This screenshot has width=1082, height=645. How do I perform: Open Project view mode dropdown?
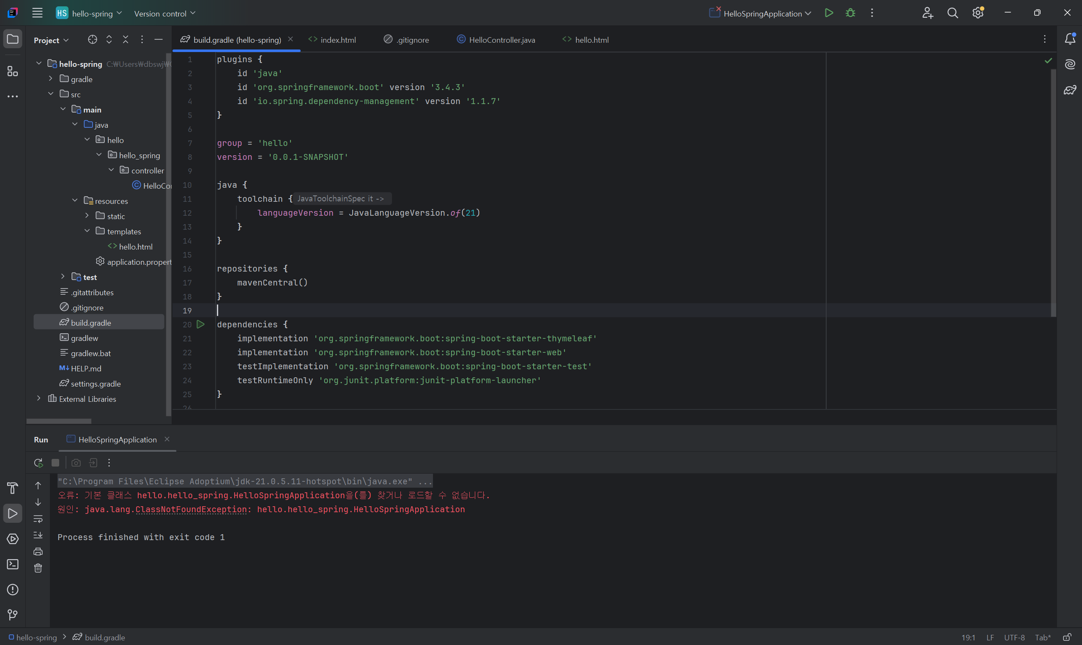(x=51, y=40)
